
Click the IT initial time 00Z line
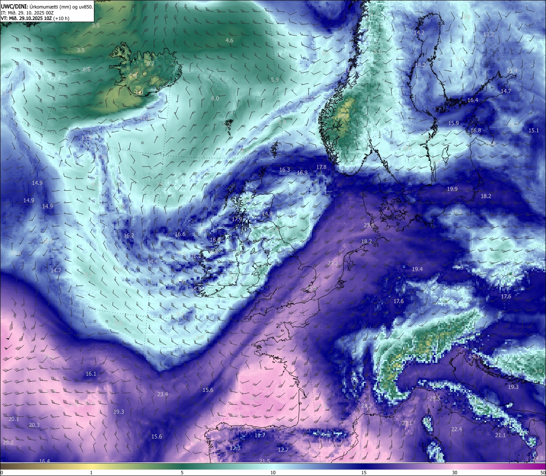pos(27,13)
